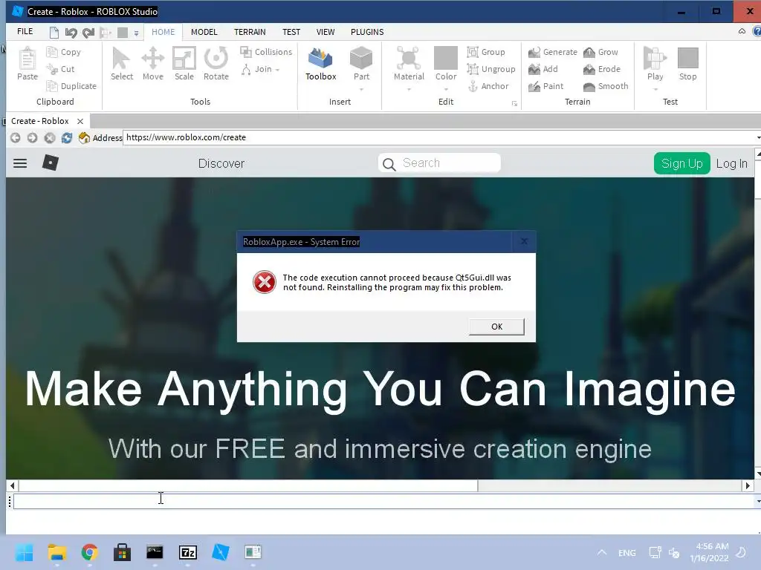
Task: Click the Home icon beside Address
Action: pos(84,137)
